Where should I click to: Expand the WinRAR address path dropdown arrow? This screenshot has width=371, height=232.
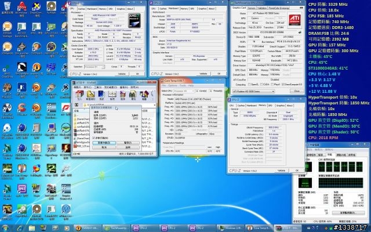(x=155, y=104)
